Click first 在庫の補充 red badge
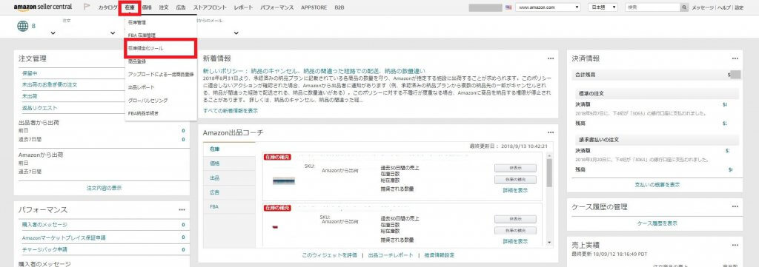Screen dimensions: 759x267 point(277,158)
